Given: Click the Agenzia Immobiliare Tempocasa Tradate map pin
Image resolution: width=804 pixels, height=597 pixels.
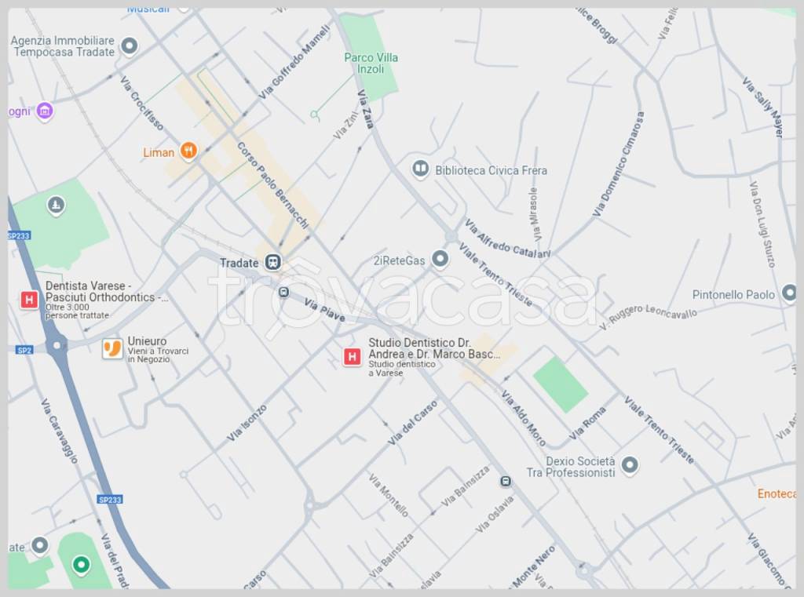Looking at the screenshot, I should coord(130,46).
